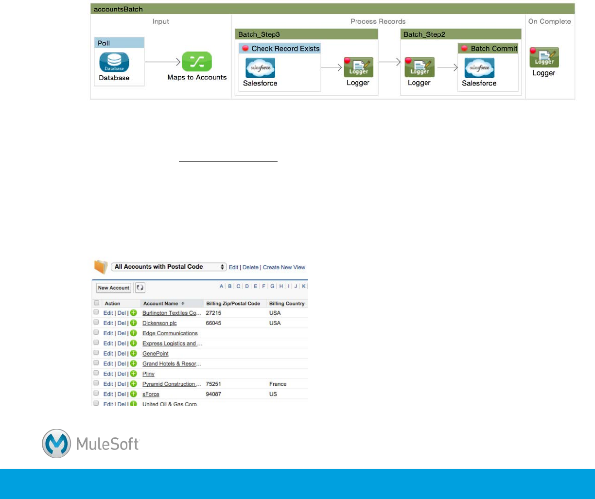Screen dimensions: 595x499
Task: Click the Create New View link
Action: 284,267
